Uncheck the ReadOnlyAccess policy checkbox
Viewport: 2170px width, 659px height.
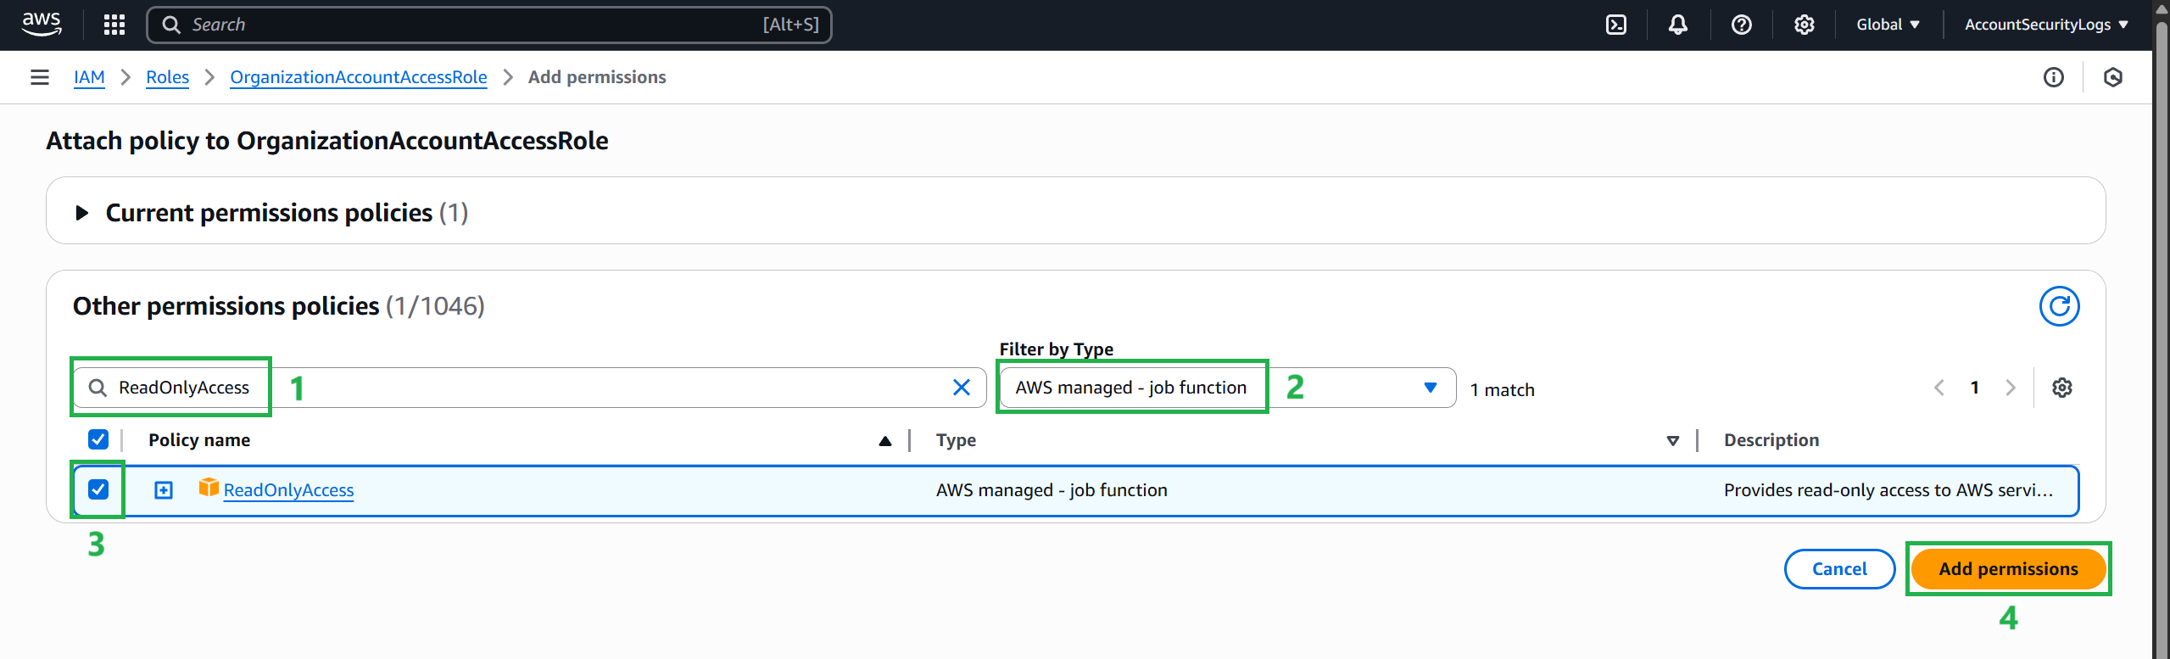click(98, 489)
